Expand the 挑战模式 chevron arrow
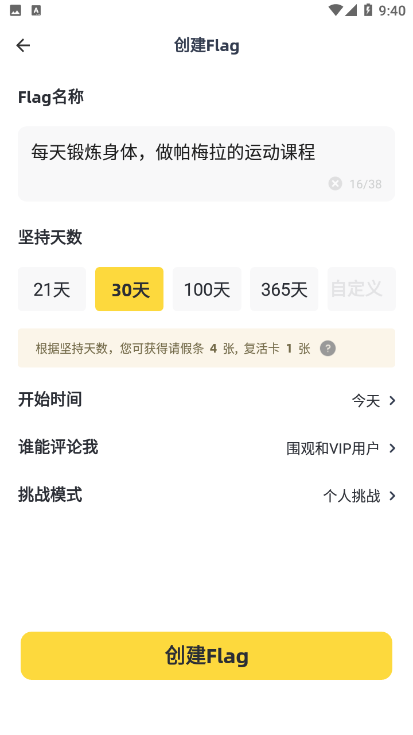Image resolution: width=413 pixels, height=735 pixels. pos(392,496)
